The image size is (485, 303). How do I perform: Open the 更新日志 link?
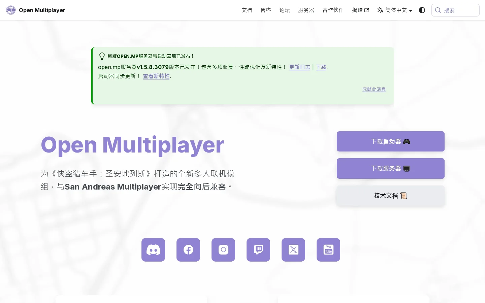[x=300, y=67]
